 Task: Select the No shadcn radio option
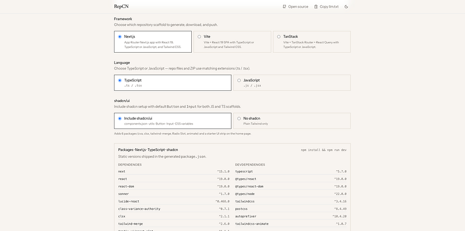[239, 119]
